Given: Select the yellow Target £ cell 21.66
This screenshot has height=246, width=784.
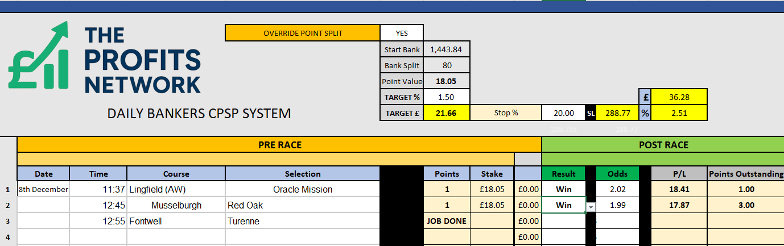Looking at the screenshot, I should 446,113.
